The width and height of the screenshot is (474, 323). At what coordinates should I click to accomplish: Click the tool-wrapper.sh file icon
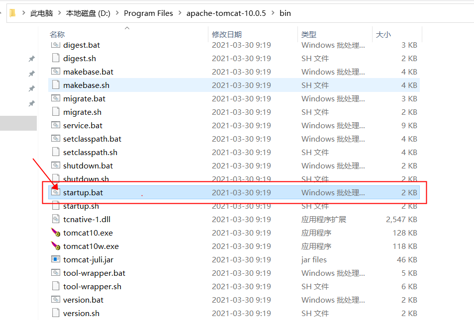pyautogui.click(x=56, y=286)
